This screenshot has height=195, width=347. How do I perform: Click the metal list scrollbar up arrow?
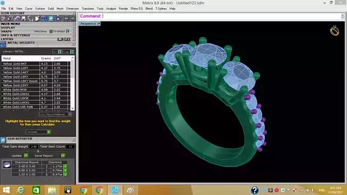click(72, 58)
